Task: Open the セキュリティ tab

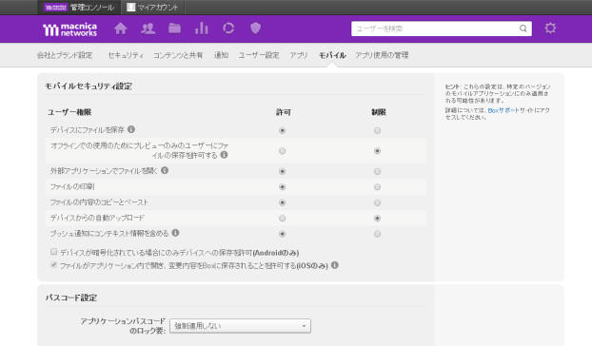Action: (126, 55)
